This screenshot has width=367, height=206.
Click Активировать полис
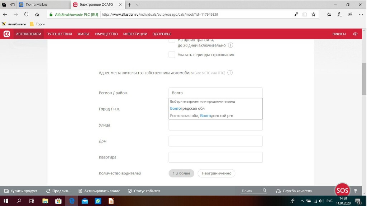(x=99, y=191)
